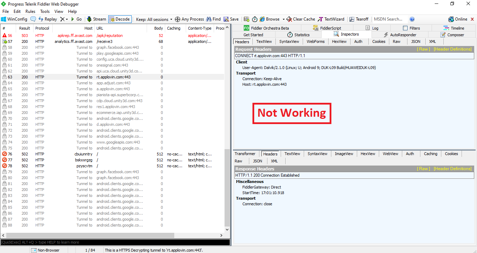Open the View menu
This screenshot has height=253, width=477.
pyautogui.click(x=59, y=11)
